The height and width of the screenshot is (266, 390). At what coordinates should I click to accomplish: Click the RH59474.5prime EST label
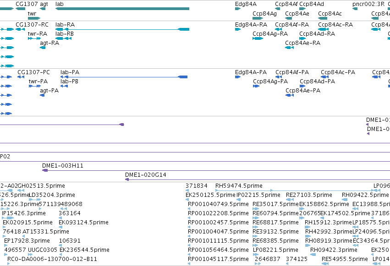click(x=239, y=186)
